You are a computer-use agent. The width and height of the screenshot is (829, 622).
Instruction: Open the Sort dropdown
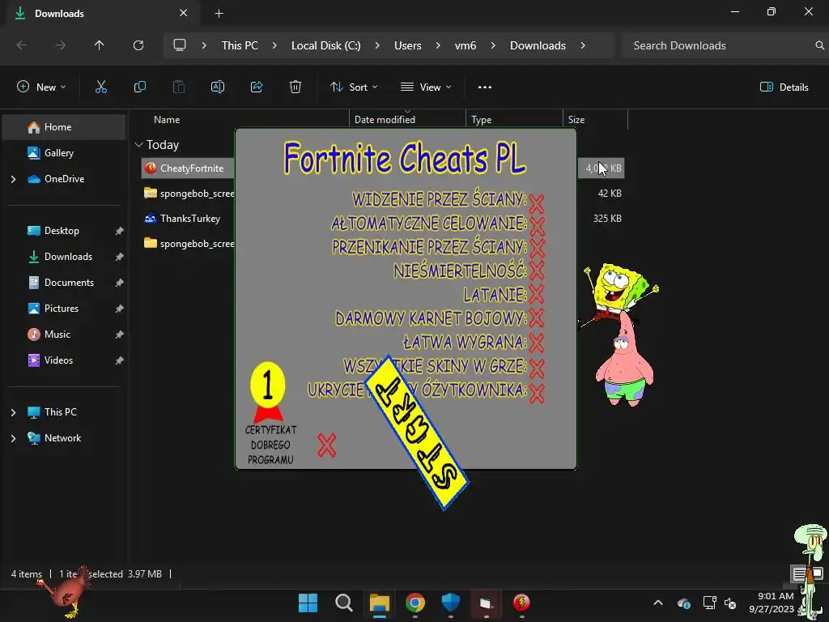pyautogui.click(x=354, y=87)
